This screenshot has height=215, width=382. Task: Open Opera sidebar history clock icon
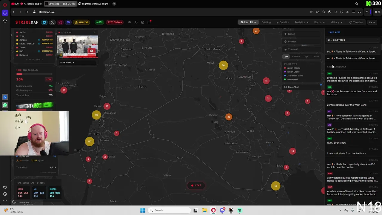5,194
